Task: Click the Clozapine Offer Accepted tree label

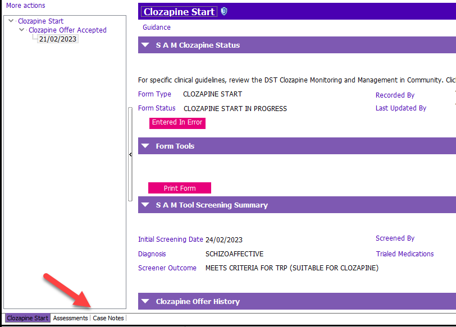Action: click(67, 30)
